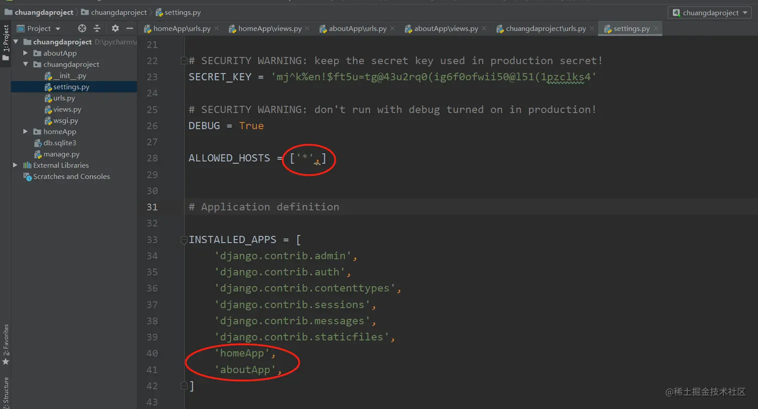Select homeApp folder in project tree
Viewport: 758px width, 409px height.
pos(60,132)
